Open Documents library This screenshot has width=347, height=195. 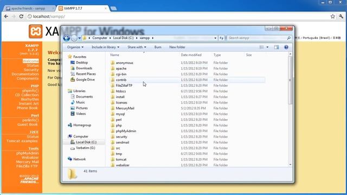(x=85, y=96)
